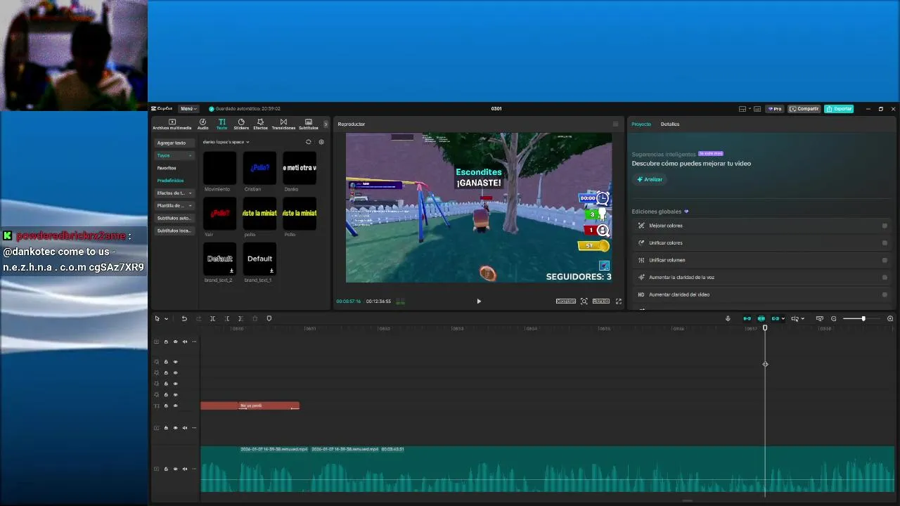Open the layout dropdown arrow in title bar
This screenshot has width=900, height=506.
click(x=748, y=109)
